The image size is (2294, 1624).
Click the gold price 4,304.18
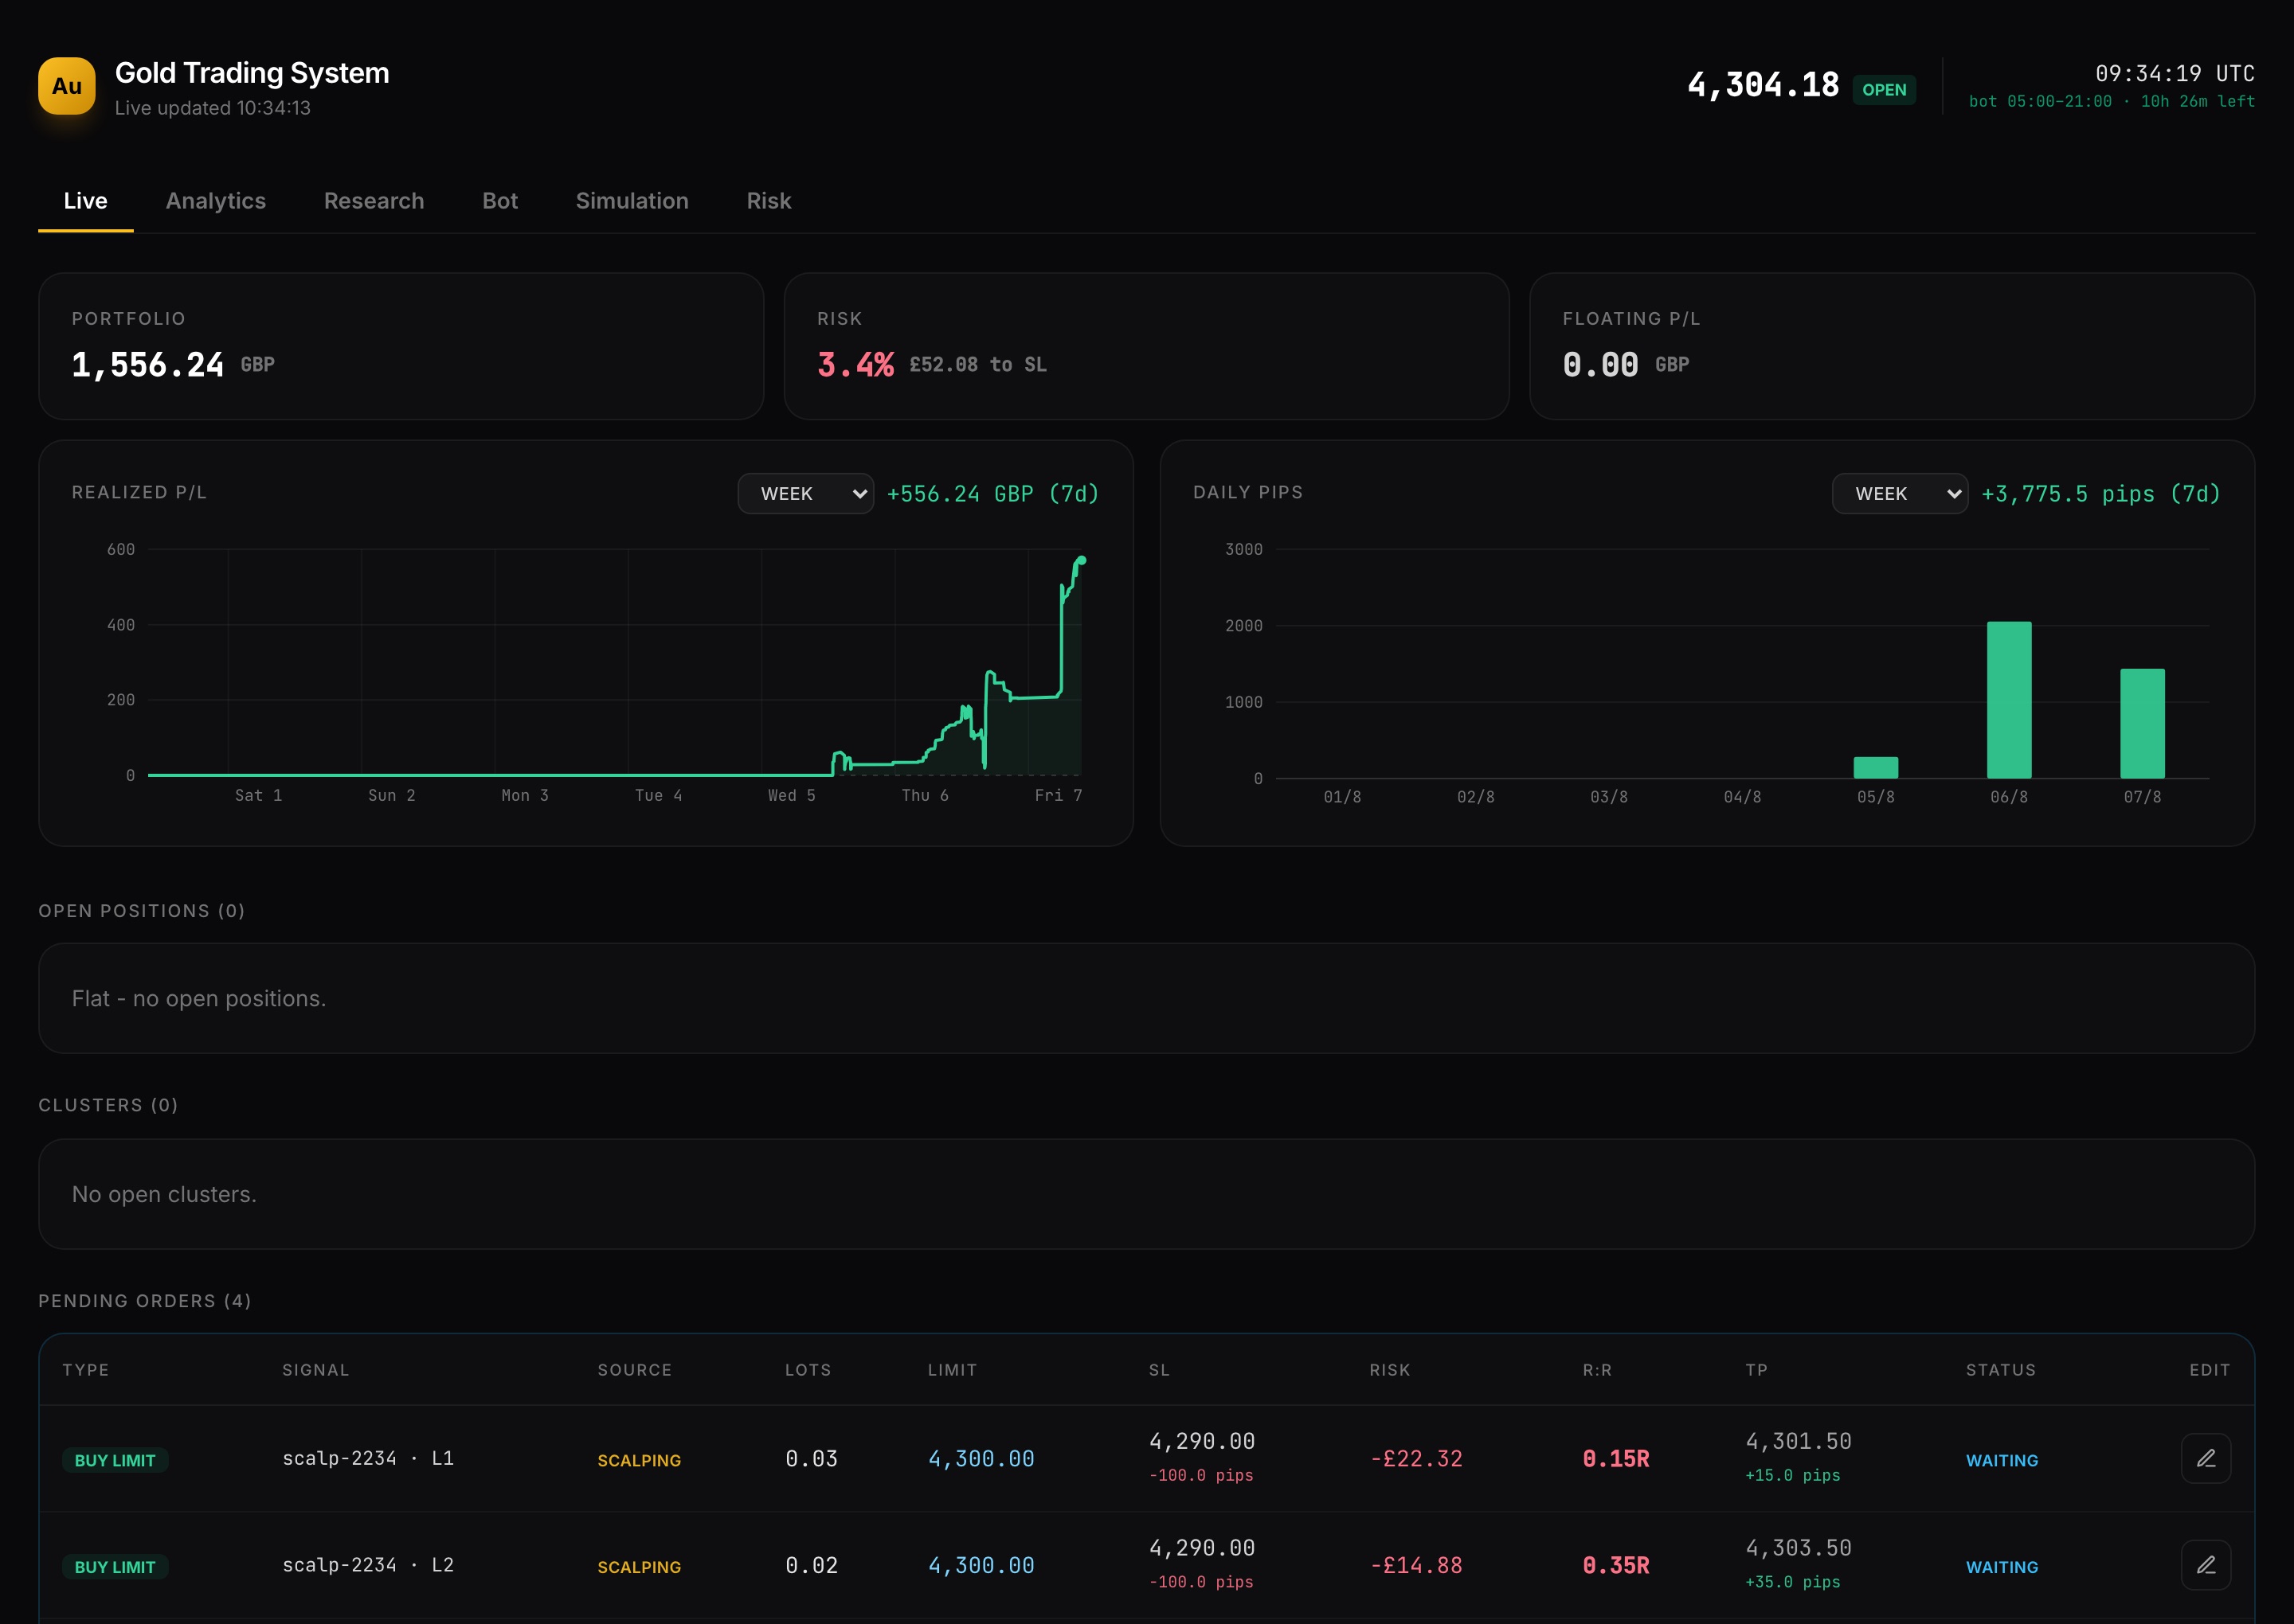(1764, 86)
